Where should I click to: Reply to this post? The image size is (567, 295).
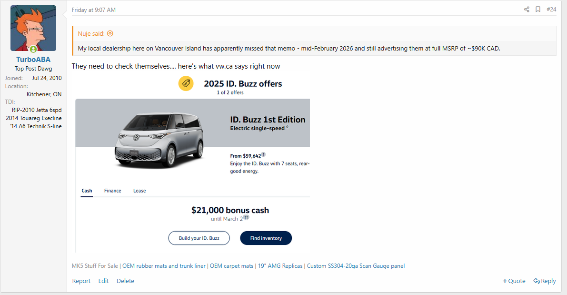tap(545, 281)
